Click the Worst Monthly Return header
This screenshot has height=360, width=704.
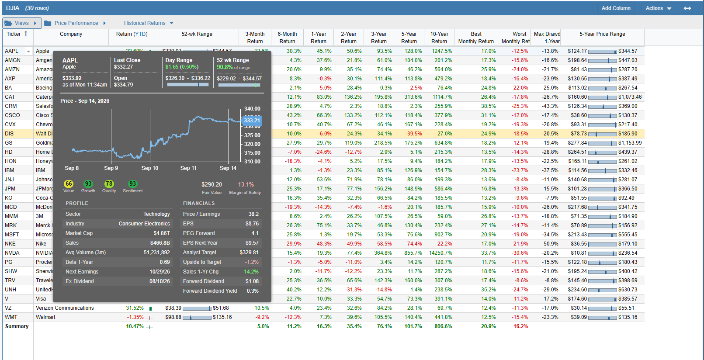516,38
